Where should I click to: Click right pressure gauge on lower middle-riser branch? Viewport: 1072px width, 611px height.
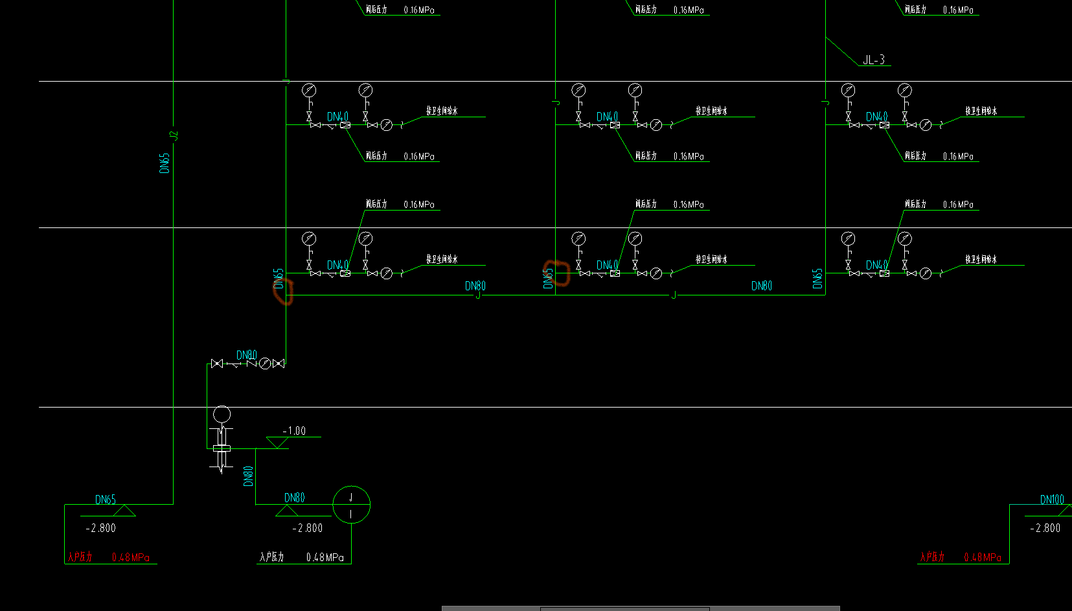[635, 238]
